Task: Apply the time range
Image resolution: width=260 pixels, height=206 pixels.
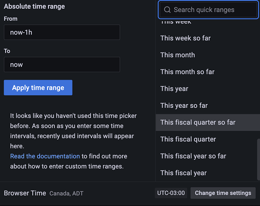Action: click(38, 88)
